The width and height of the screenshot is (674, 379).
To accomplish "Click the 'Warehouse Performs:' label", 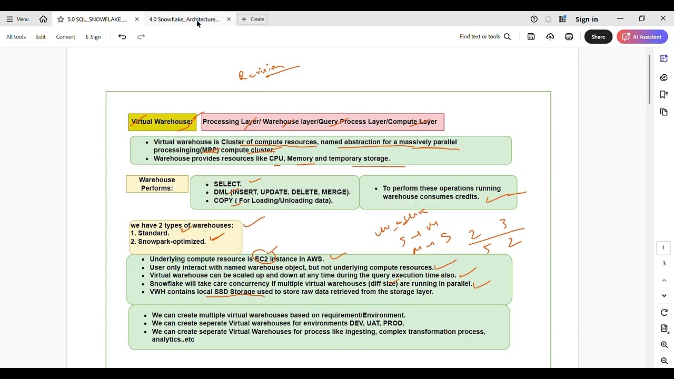I will click(157, 184).
